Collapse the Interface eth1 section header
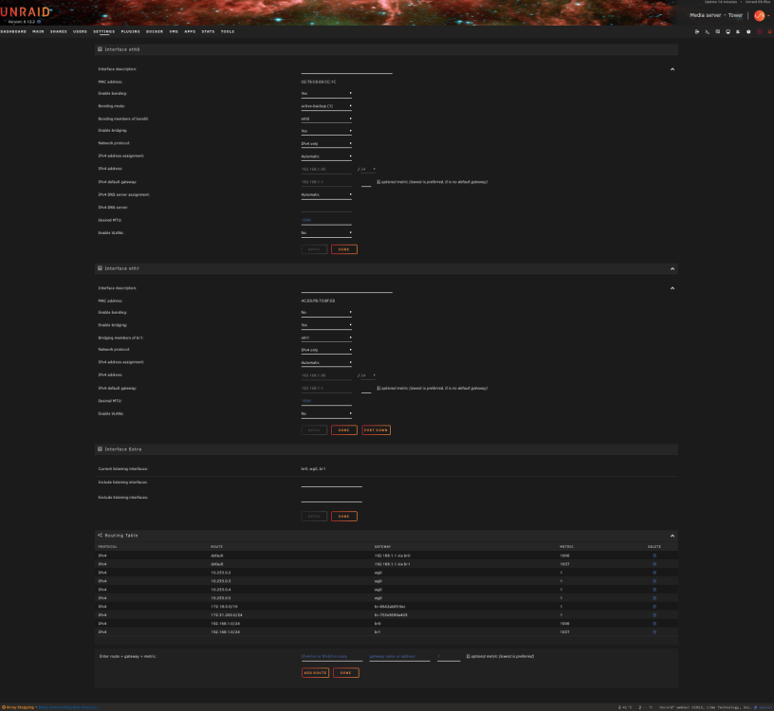 point(673,269)
